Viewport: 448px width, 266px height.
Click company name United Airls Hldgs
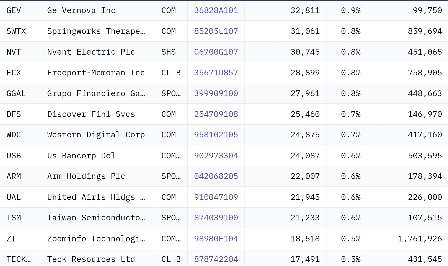click(x=91, y=197)
